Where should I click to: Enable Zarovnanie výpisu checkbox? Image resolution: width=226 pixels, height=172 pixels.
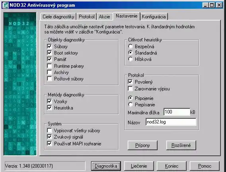coord(130,88)
